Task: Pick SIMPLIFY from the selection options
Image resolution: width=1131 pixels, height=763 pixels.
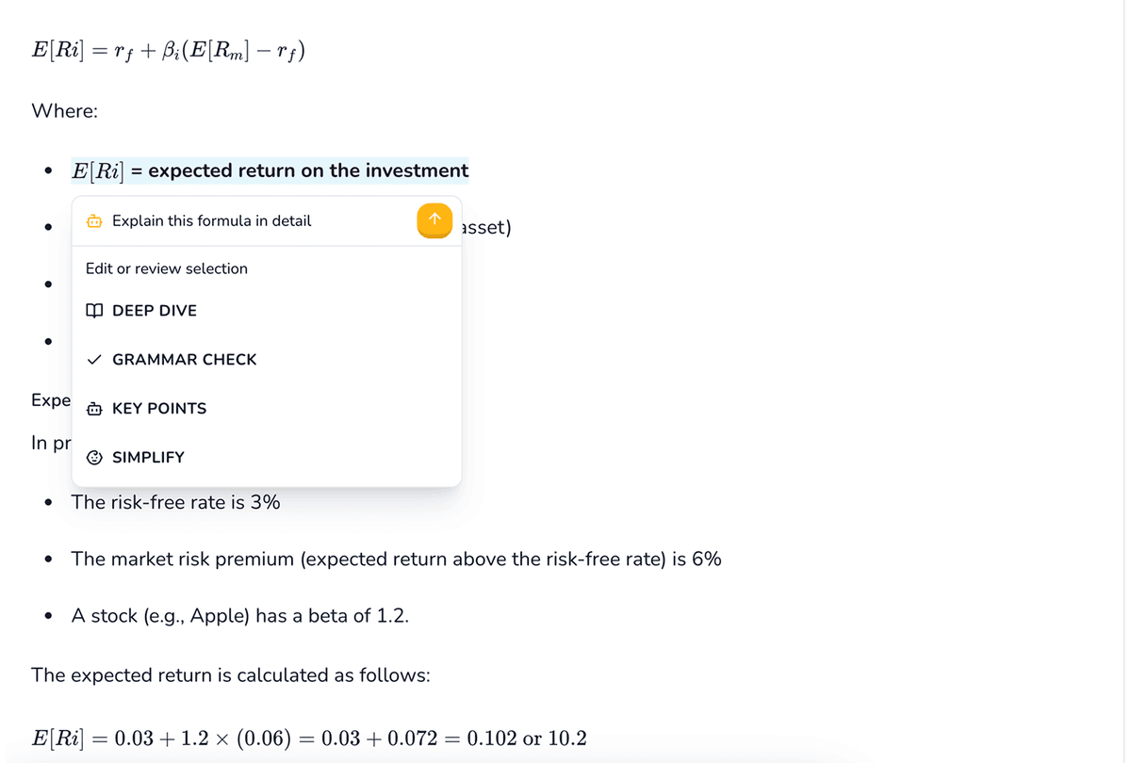Action: (151, 457)
